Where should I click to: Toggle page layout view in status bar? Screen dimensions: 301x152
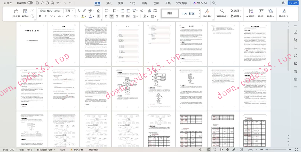click(x=209, y=150)
